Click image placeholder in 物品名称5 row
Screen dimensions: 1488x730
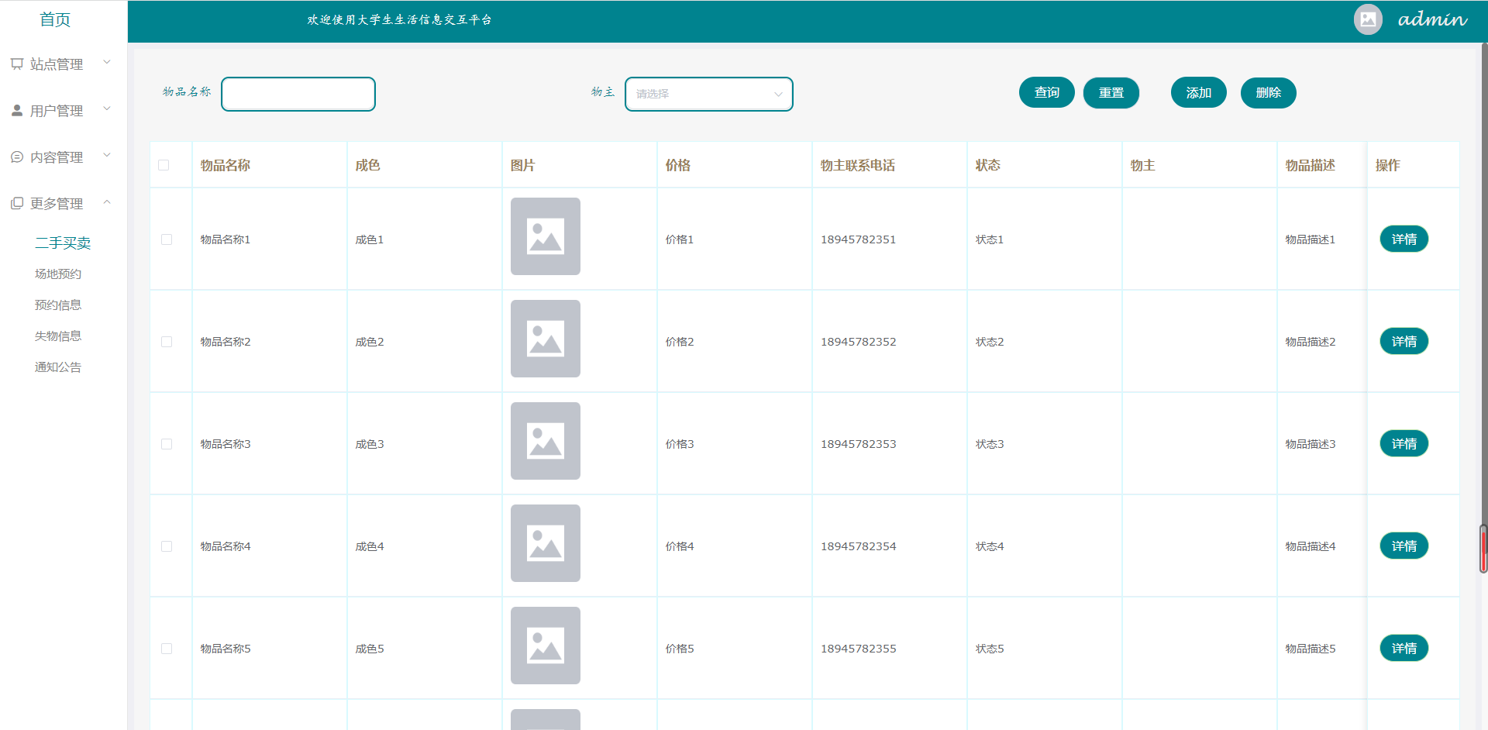545,646
